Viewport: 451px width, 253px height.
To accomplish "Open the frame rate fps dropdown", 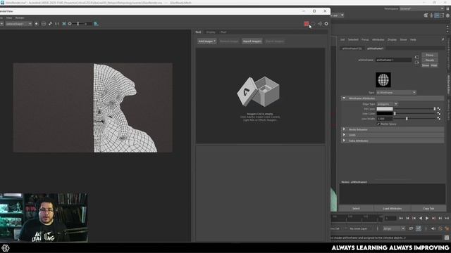I will tap(394, 228).
